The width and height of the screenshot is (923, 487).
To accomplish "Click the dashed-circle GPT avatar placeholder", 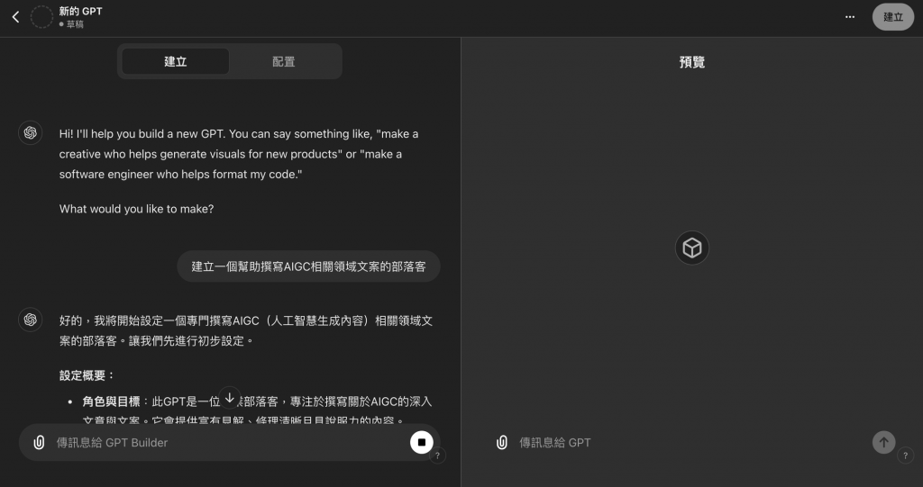I will coord(41,17).
